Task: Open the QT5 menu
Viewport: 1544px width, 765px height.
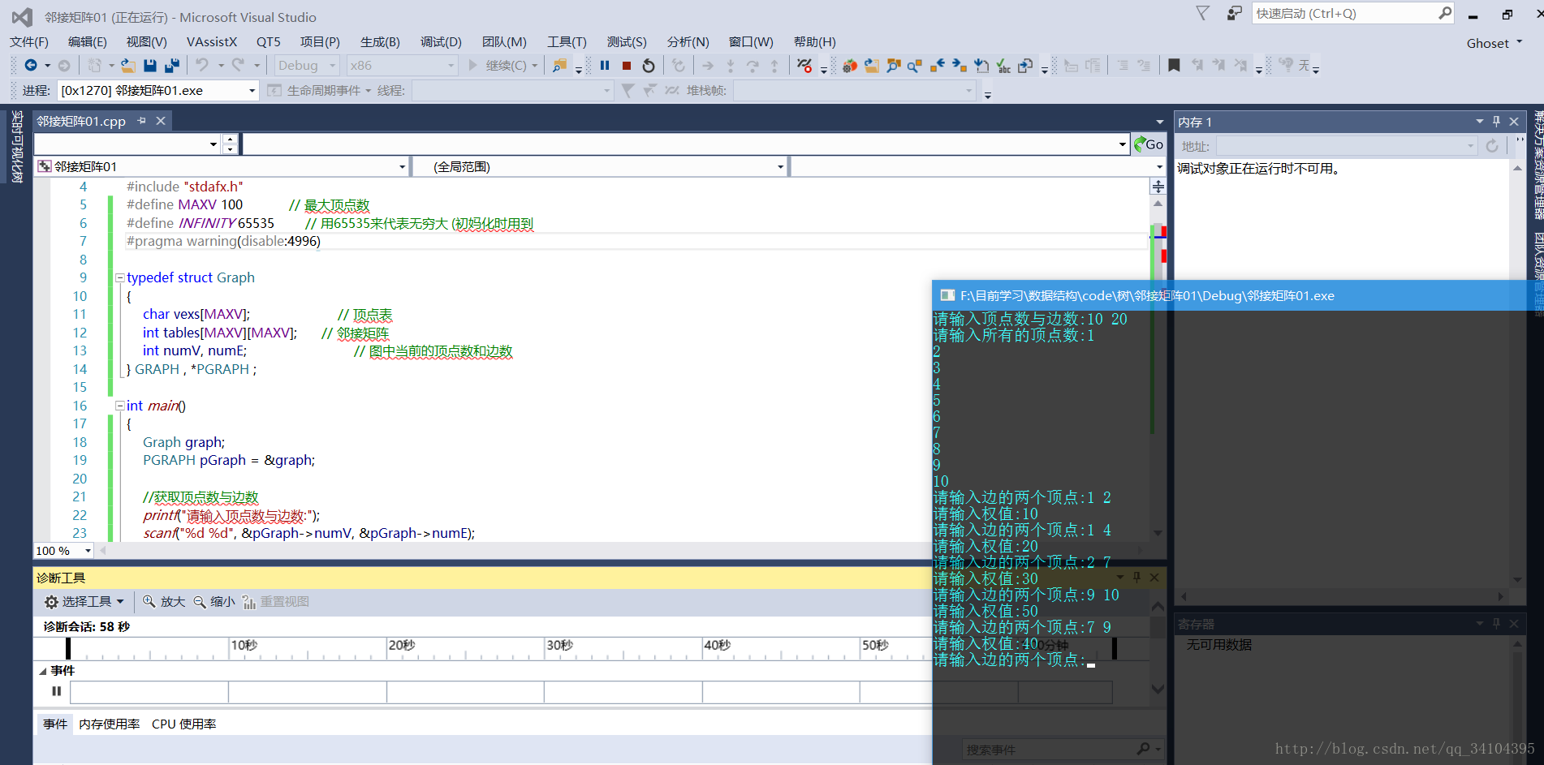Action: [x=268, y=41]
